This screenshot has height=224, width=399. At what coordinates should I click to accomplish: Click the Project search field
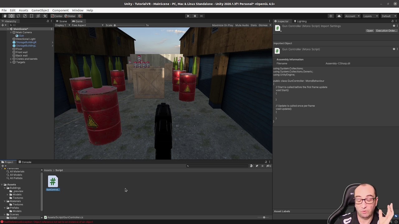coord(217,166)
